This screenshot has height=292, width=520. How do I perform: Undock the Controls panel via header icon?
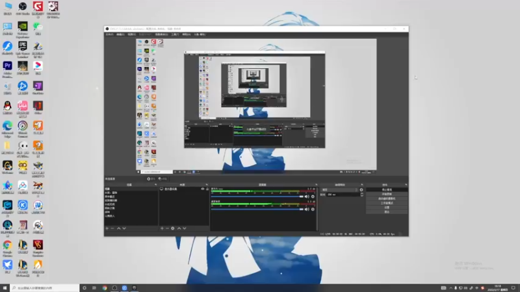click(406, 185)
